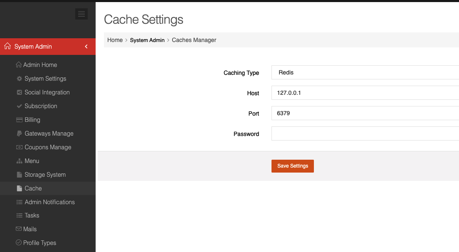The width and height of the screenshot is (459, 252).
Task: Click the Mails envelope icon
Action: pyautogui.click(x=19, y=229)
